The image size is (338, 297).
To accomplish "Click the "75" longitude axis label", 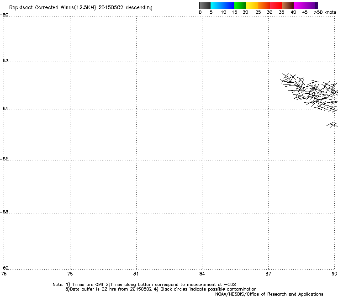I will [4, 274].
